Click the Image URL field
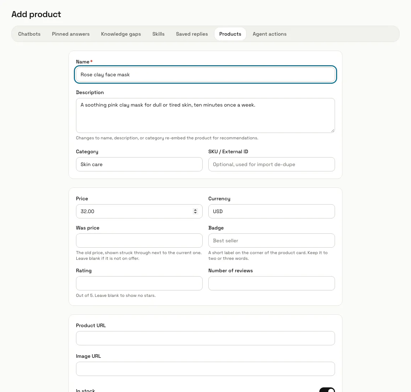The image size is (411, 392). (x=205, y=369)
